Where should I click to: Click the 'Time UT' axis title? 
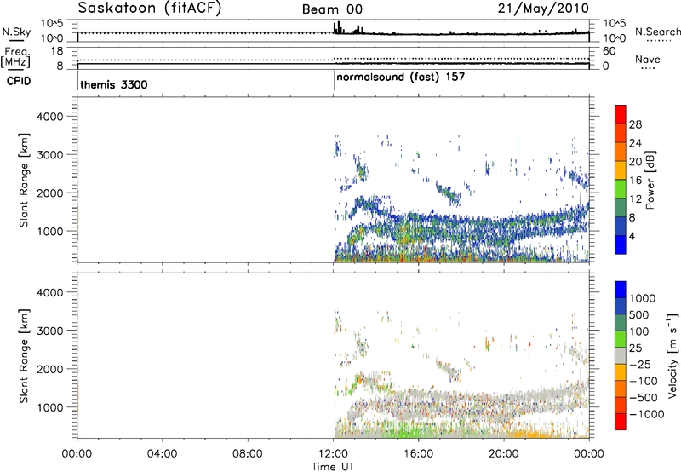(333, 467)
